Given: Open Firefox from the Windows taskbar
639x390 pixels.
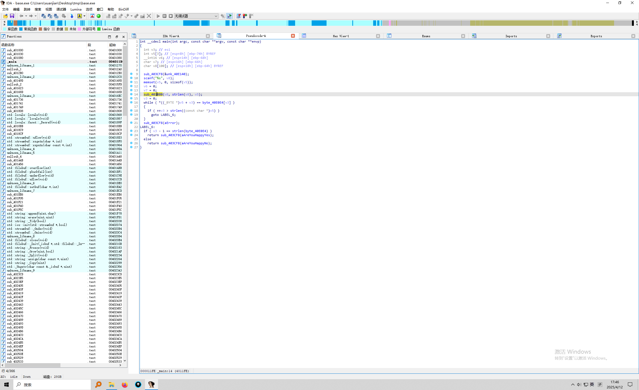Looking at the screenshot, I should click(x=125, y=385).
